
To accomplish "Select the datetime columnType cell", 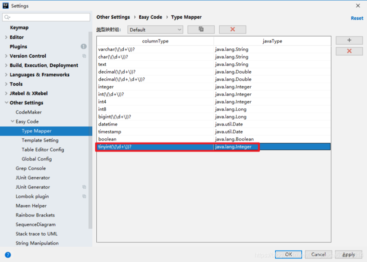I will tap(155, 124).
